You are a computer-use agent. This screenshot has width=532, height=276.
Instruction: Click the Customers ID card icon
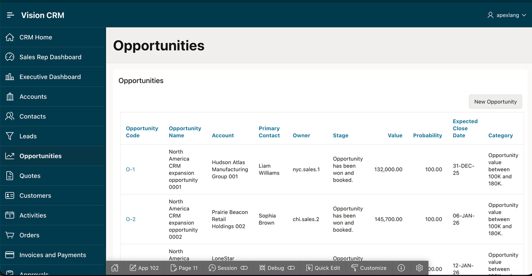pyautogui.click(x=10, y=196)
